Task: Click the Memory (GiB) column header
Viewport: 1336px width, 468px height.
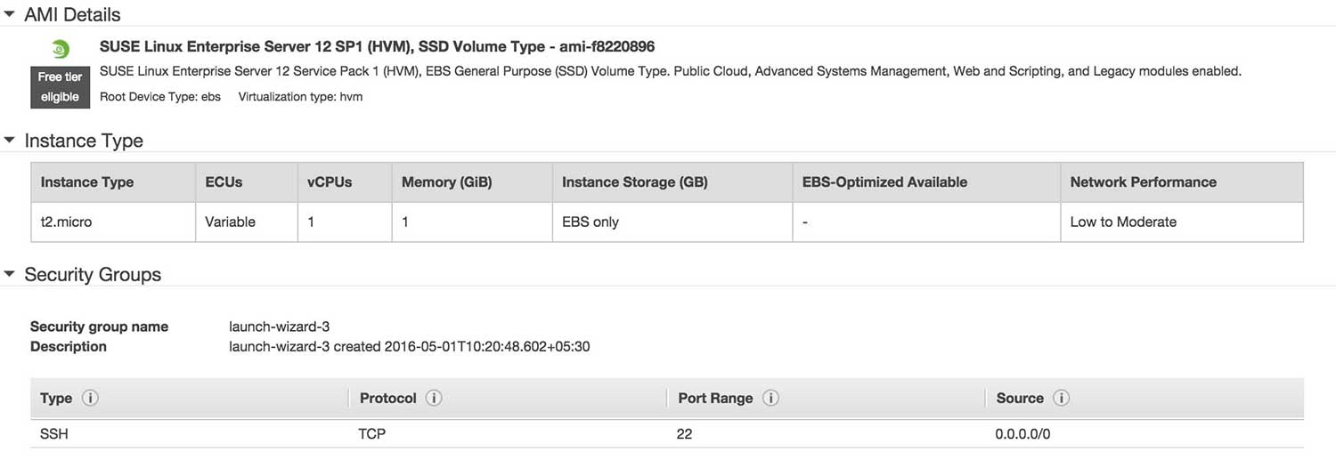Action: (x=446, y=182)
